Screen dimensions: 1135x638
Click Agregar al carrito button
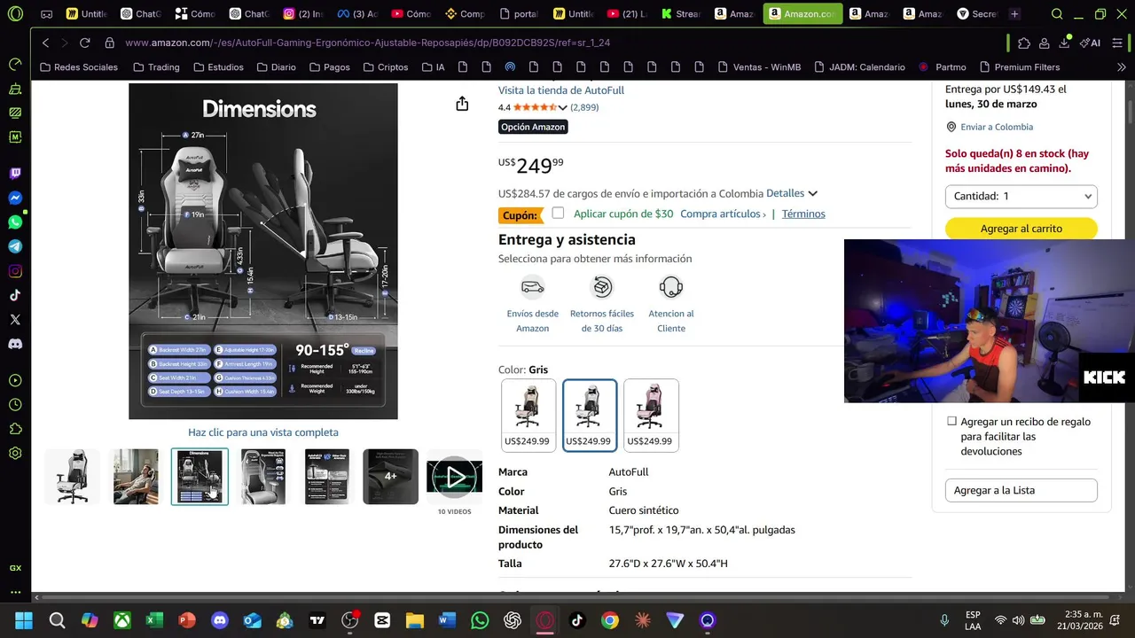[x=1021, y=229]
